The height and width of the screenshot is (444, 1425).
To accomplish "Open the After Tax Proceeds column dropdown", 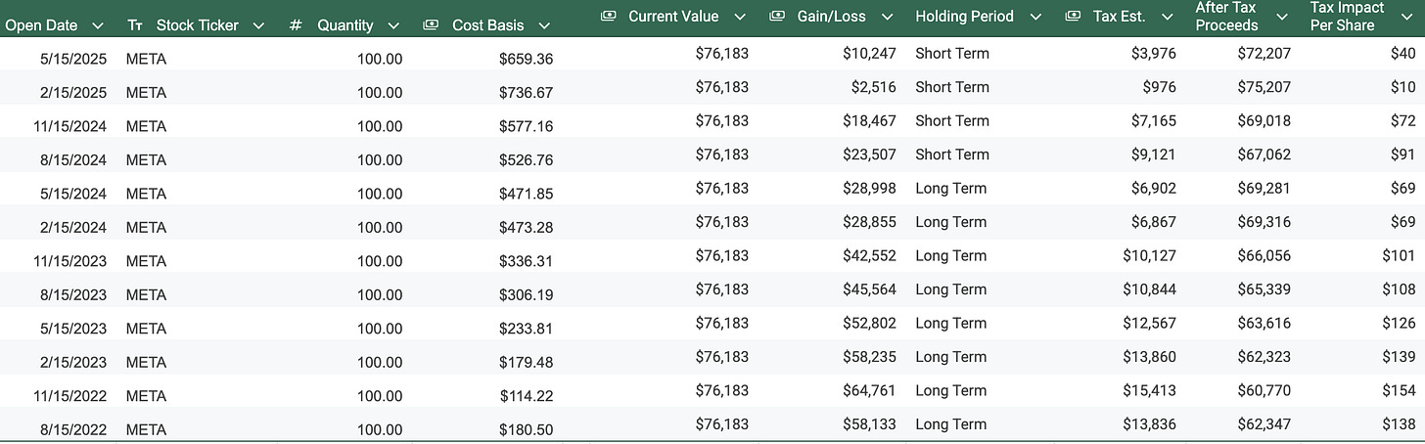I will coord(1280,17).
